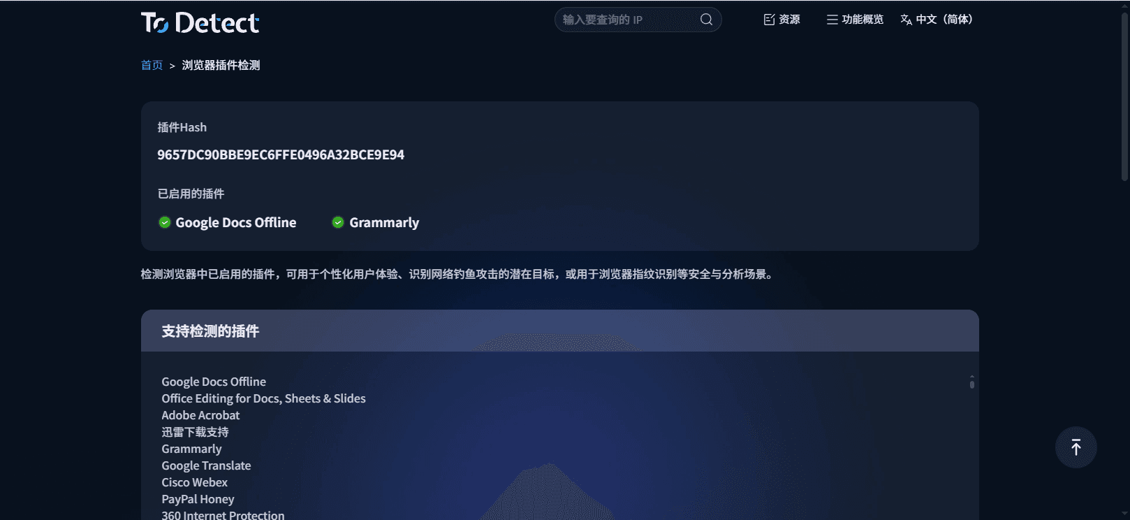Click the 支持检测的插件 section header
1130x520 pixels.
pos(559,331)
